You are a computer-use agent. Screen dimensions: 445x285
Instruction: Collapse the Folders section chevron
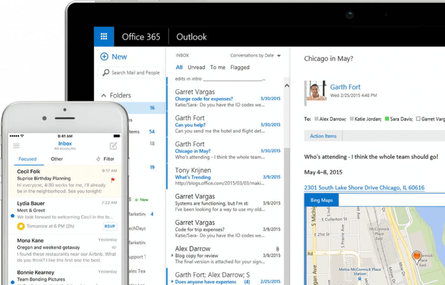coord(104,96)
